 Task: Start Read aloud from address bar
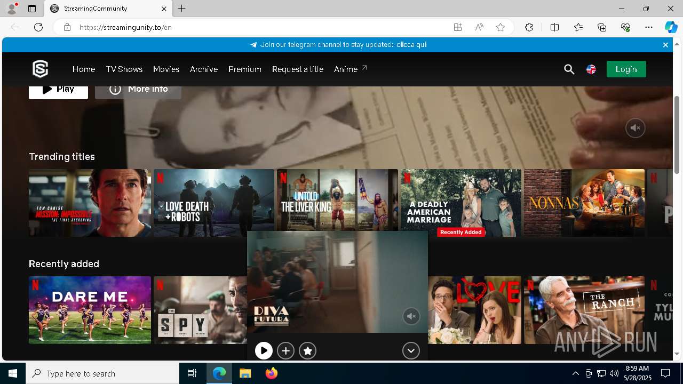(x=479, y=27)
